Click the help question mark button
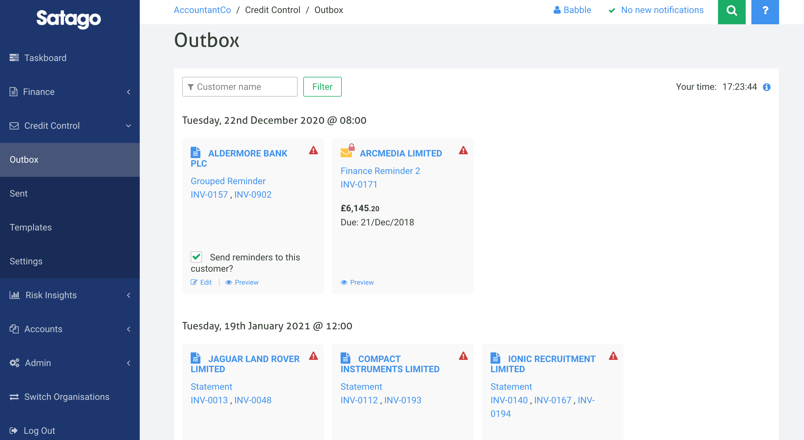This screenshot has height=440, width=804. click(765, 12)
